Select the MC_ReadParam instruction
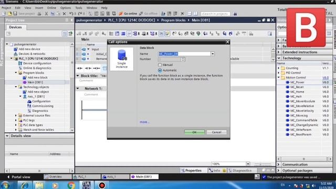The height and width of the screenshot is (189, 336). [x=301, y=134]
